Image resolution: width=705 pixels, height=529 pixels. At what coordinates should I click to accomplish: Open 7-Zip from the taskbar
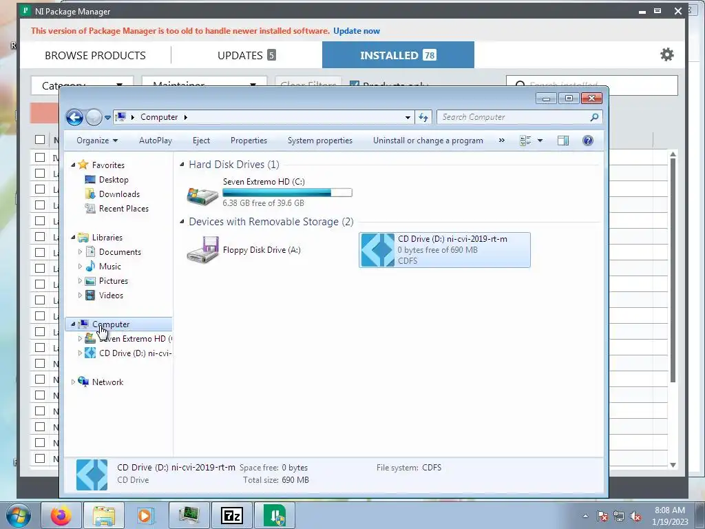tap(232, 515)
